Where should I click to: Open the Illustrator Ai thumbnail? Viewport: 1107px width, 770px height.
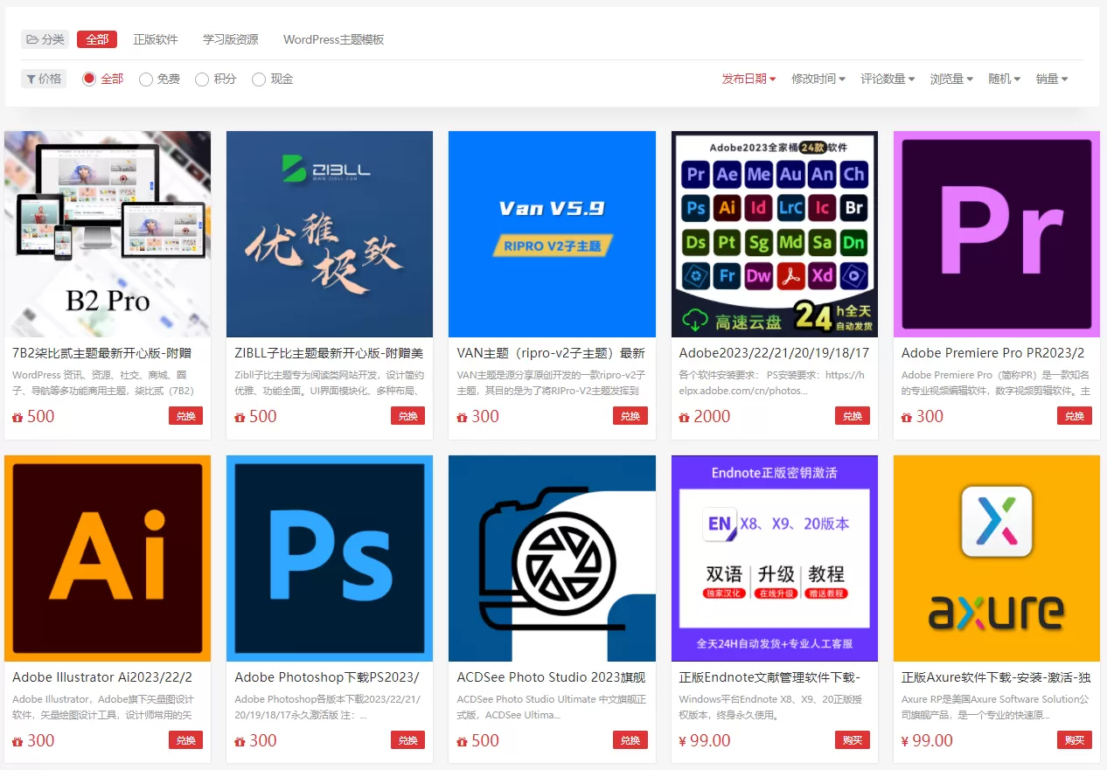coord(108,558)
